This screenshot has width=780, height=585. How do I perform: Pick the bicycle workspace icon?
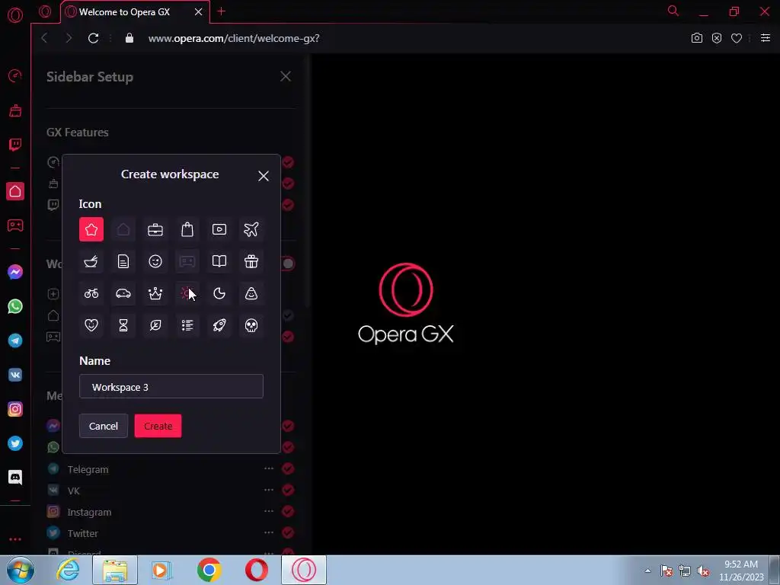point(91,293)
